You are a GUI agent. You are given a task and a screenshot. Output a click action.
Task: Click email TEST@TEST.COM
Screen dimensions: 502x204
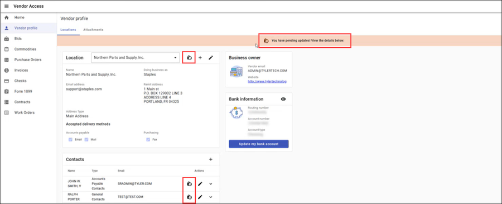coord(131,197)
